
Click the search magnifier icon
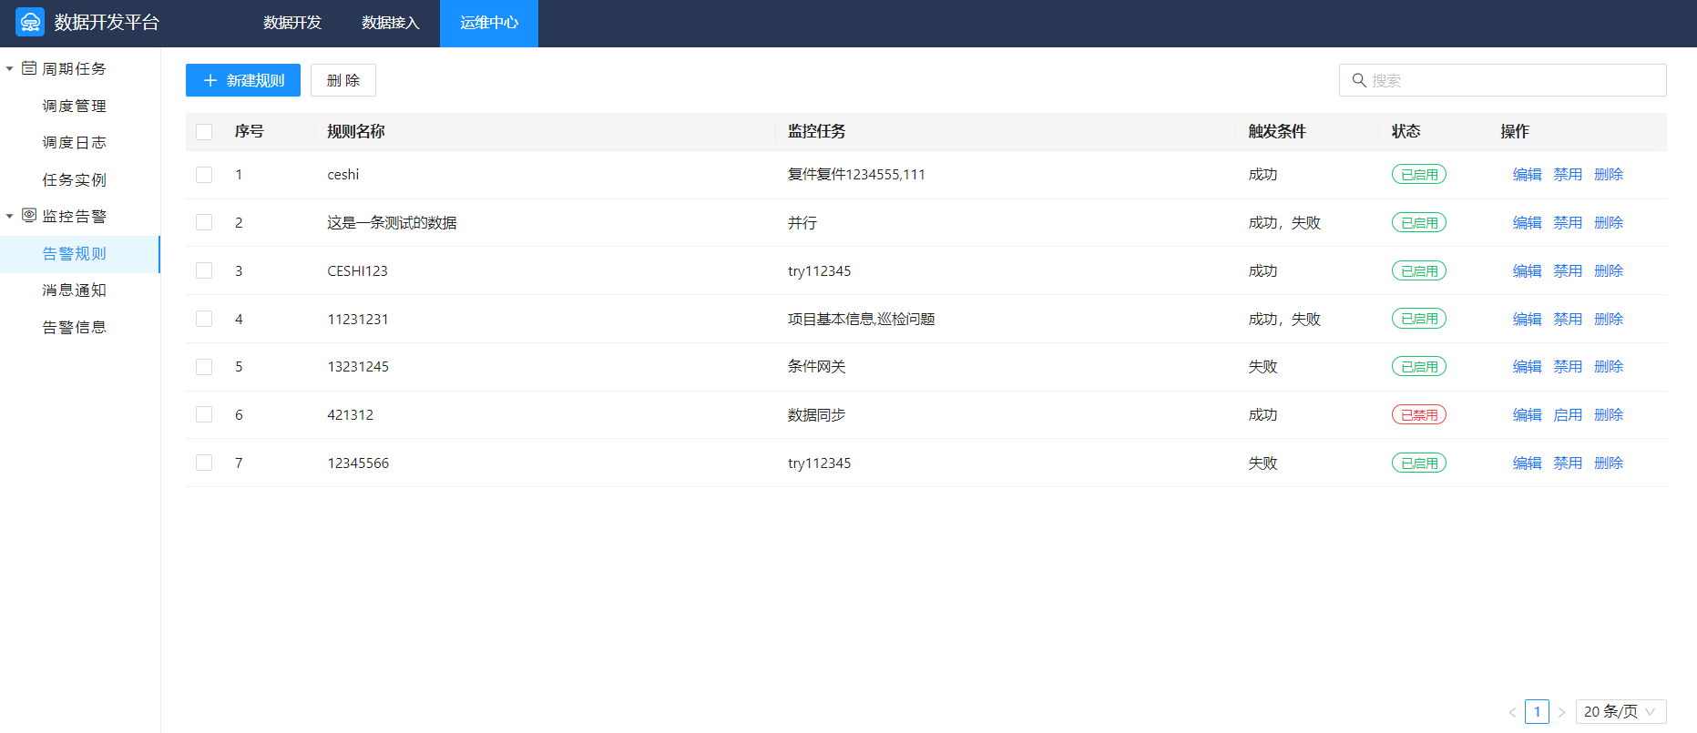[1359, 80]
